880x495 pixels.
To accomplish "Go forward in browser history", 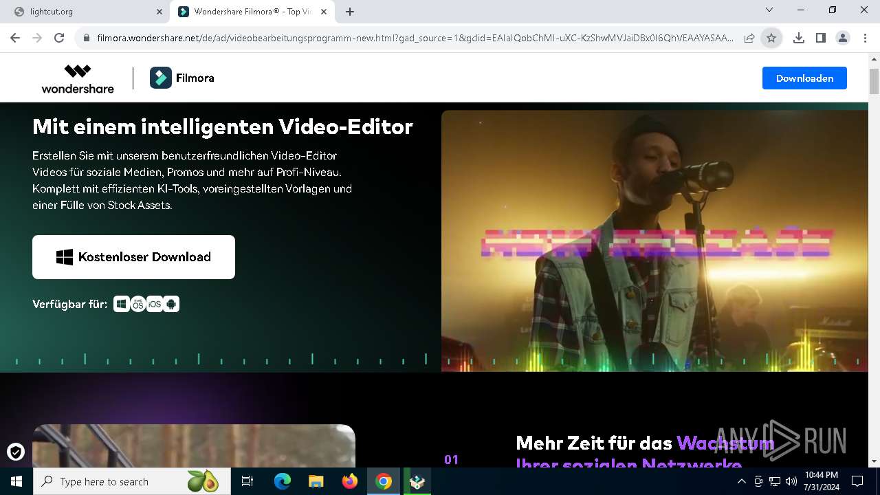I will pos(37,38).
